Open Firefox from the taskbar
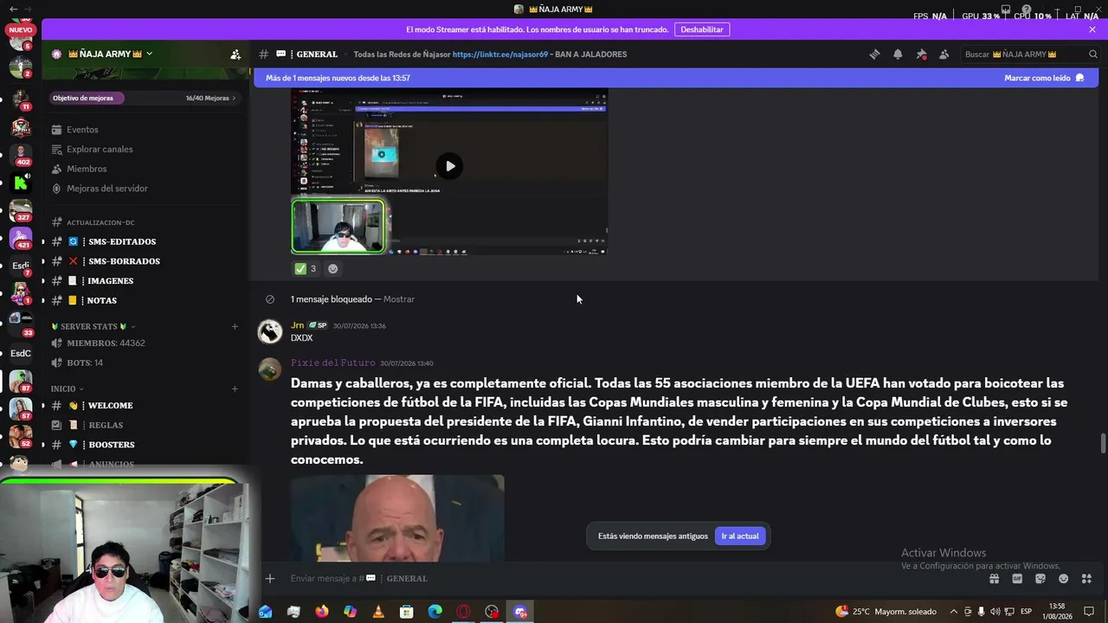This screenshot has width=1108, height=623. point(322,612)
